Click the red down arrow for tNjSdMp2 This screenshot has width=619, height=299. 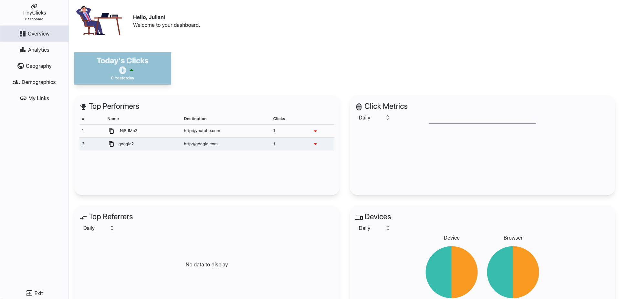(315, 131)
